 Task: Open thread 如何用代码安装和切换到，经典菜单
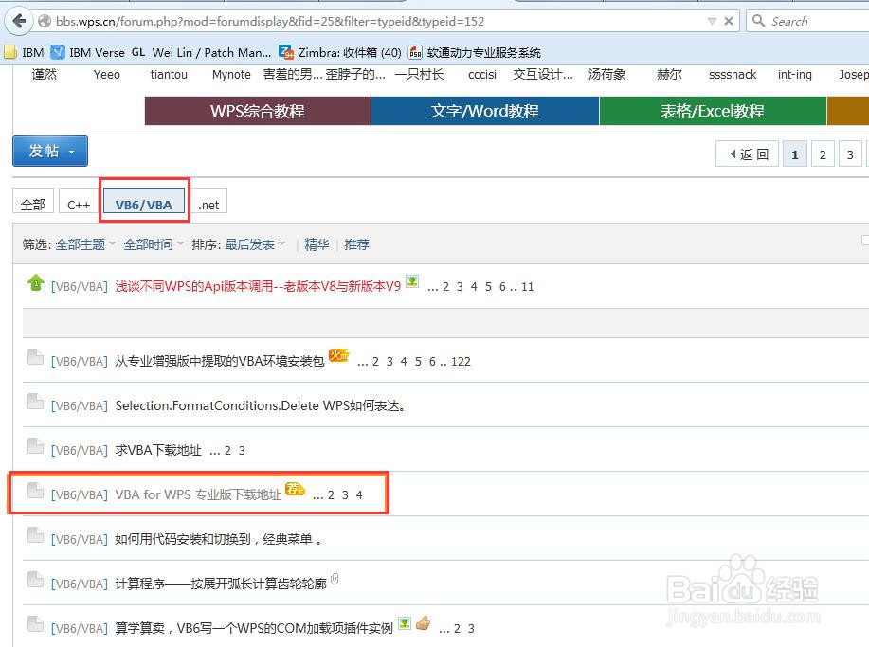(x=218, y=538)
